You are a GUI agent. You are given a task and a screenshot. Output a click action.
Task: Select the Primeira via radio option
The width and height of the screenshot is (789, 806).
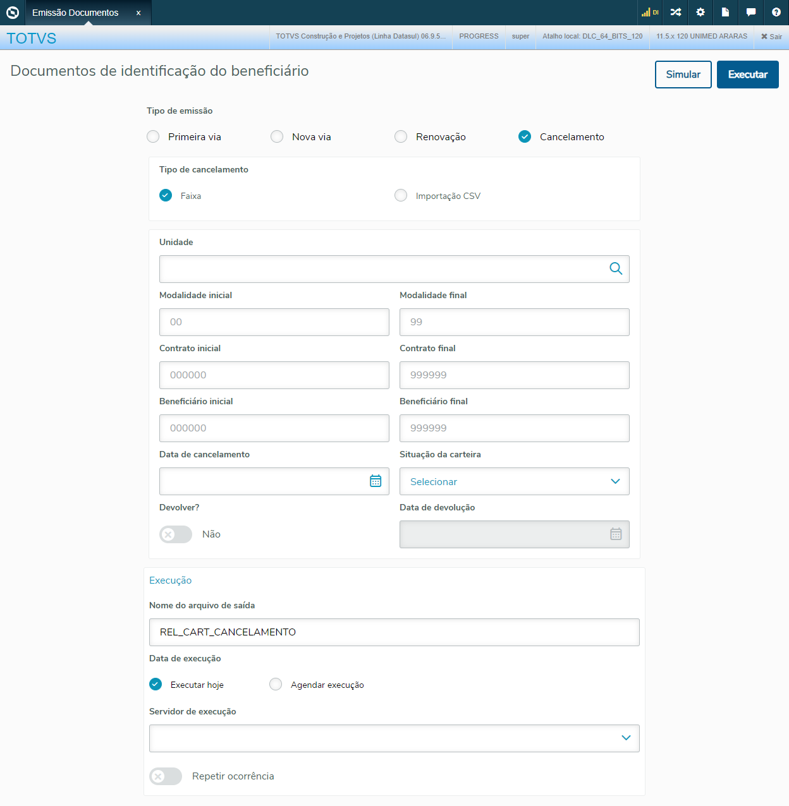pos(153,137)
